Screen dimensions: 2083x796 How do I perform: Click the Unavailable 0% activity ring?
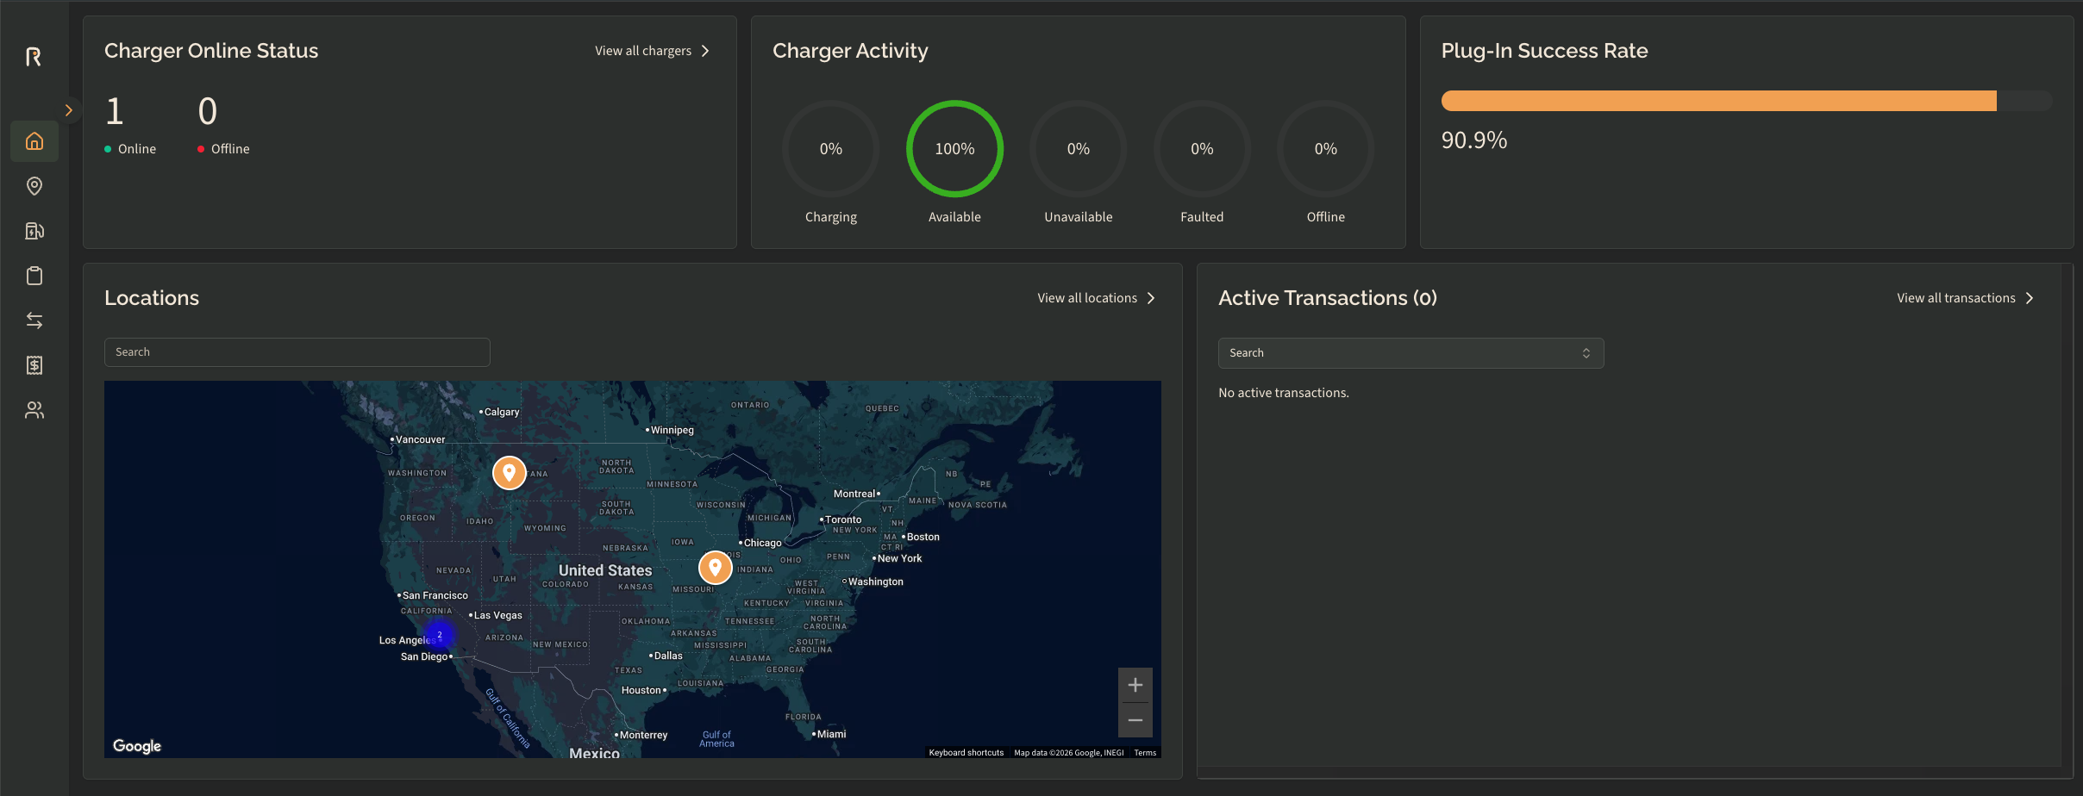[1079, 149]
